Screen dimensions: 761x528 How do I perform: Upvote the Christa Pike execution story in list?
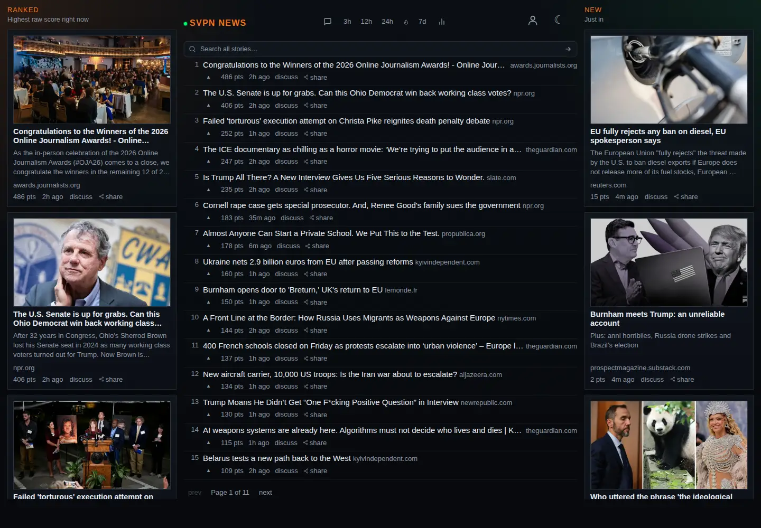pyautogui.click(x=209, y=134)
